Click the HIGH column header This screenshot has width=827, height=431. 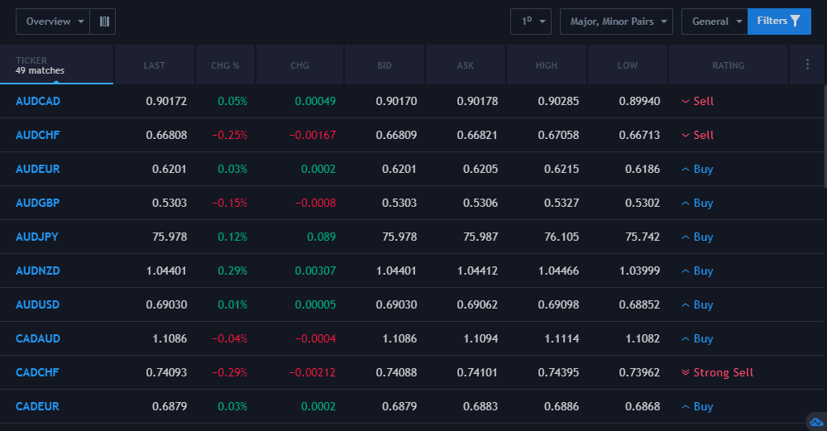[547, 65]
